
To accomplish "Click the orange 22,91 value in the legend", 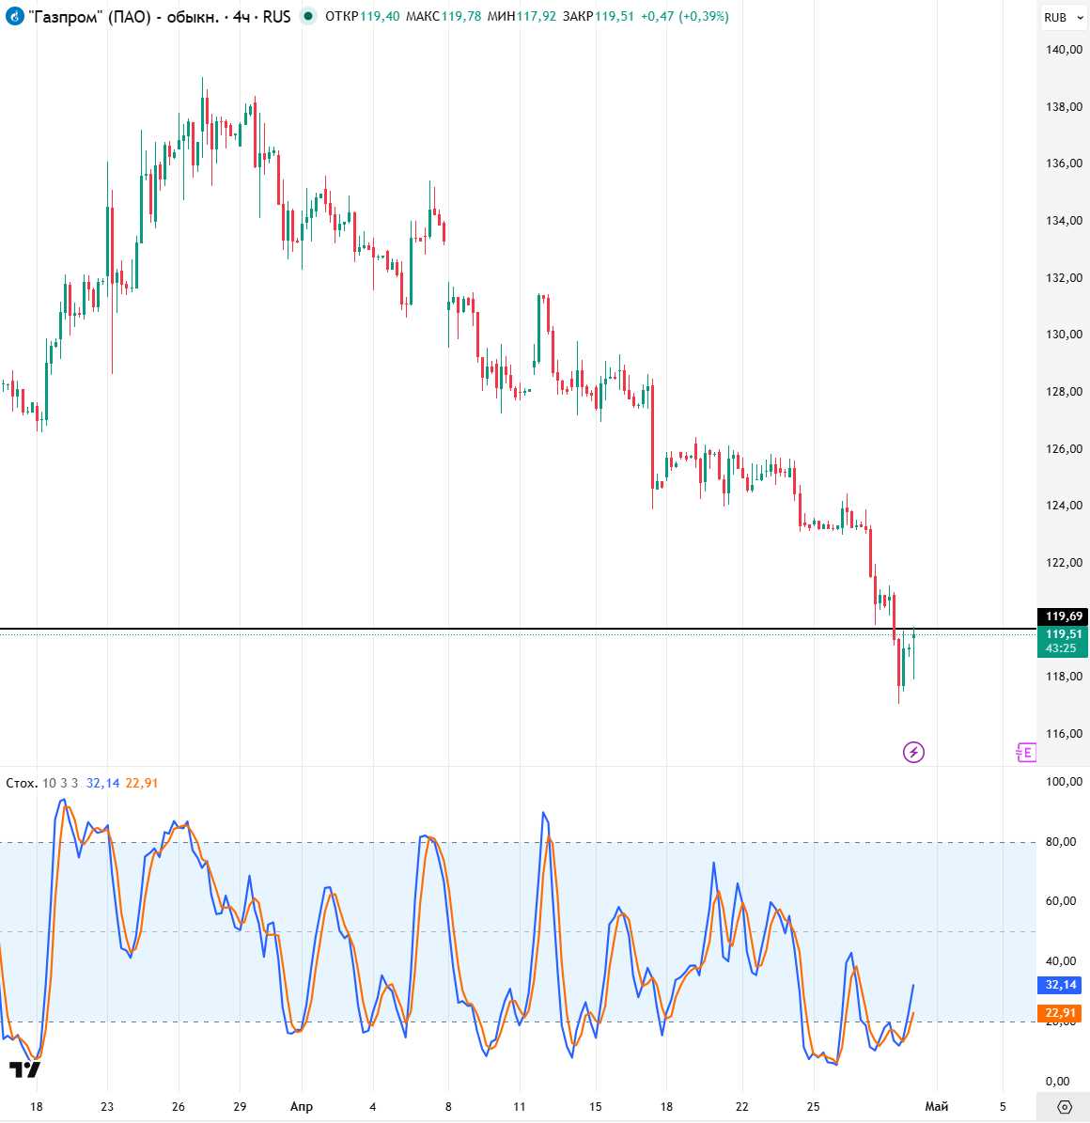I will 142,783.
